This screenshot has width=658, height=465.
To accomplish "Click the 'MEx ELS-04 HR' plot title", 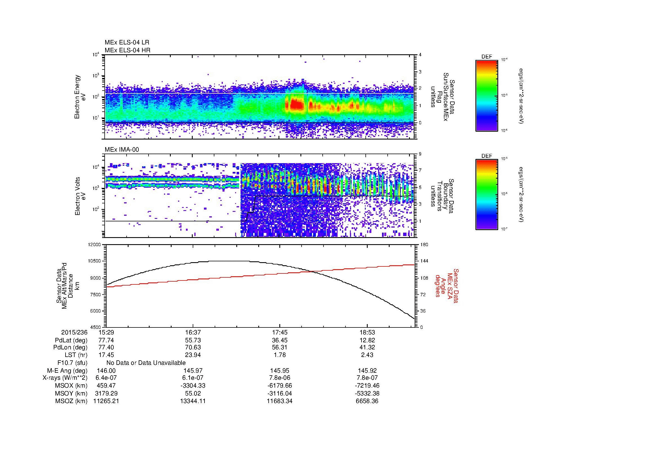I will point(127,50).
